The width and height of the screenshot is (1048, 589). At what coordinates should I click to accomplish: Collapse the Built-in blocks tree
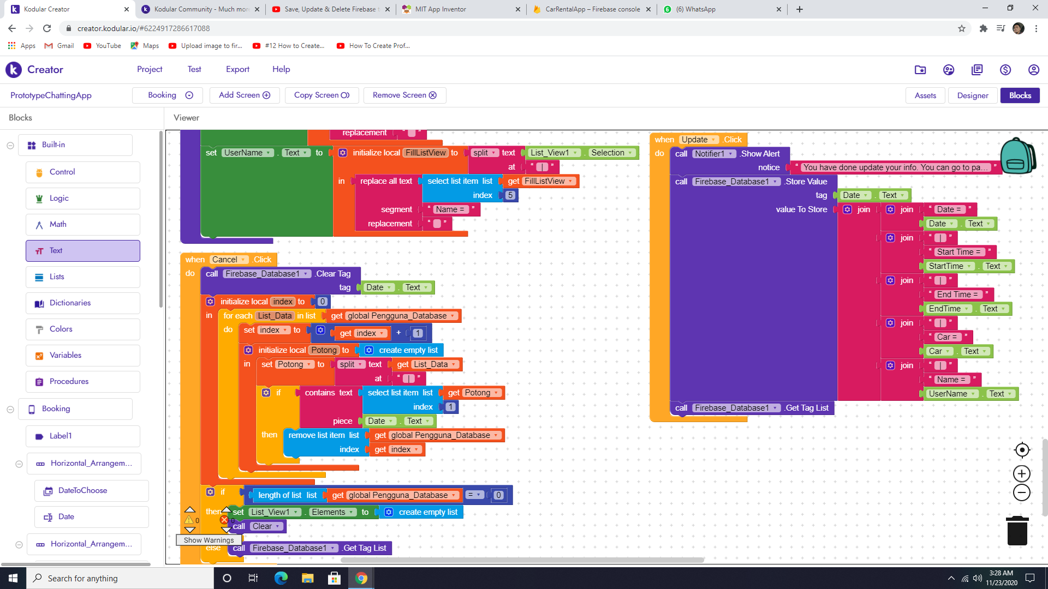[10, 145]
